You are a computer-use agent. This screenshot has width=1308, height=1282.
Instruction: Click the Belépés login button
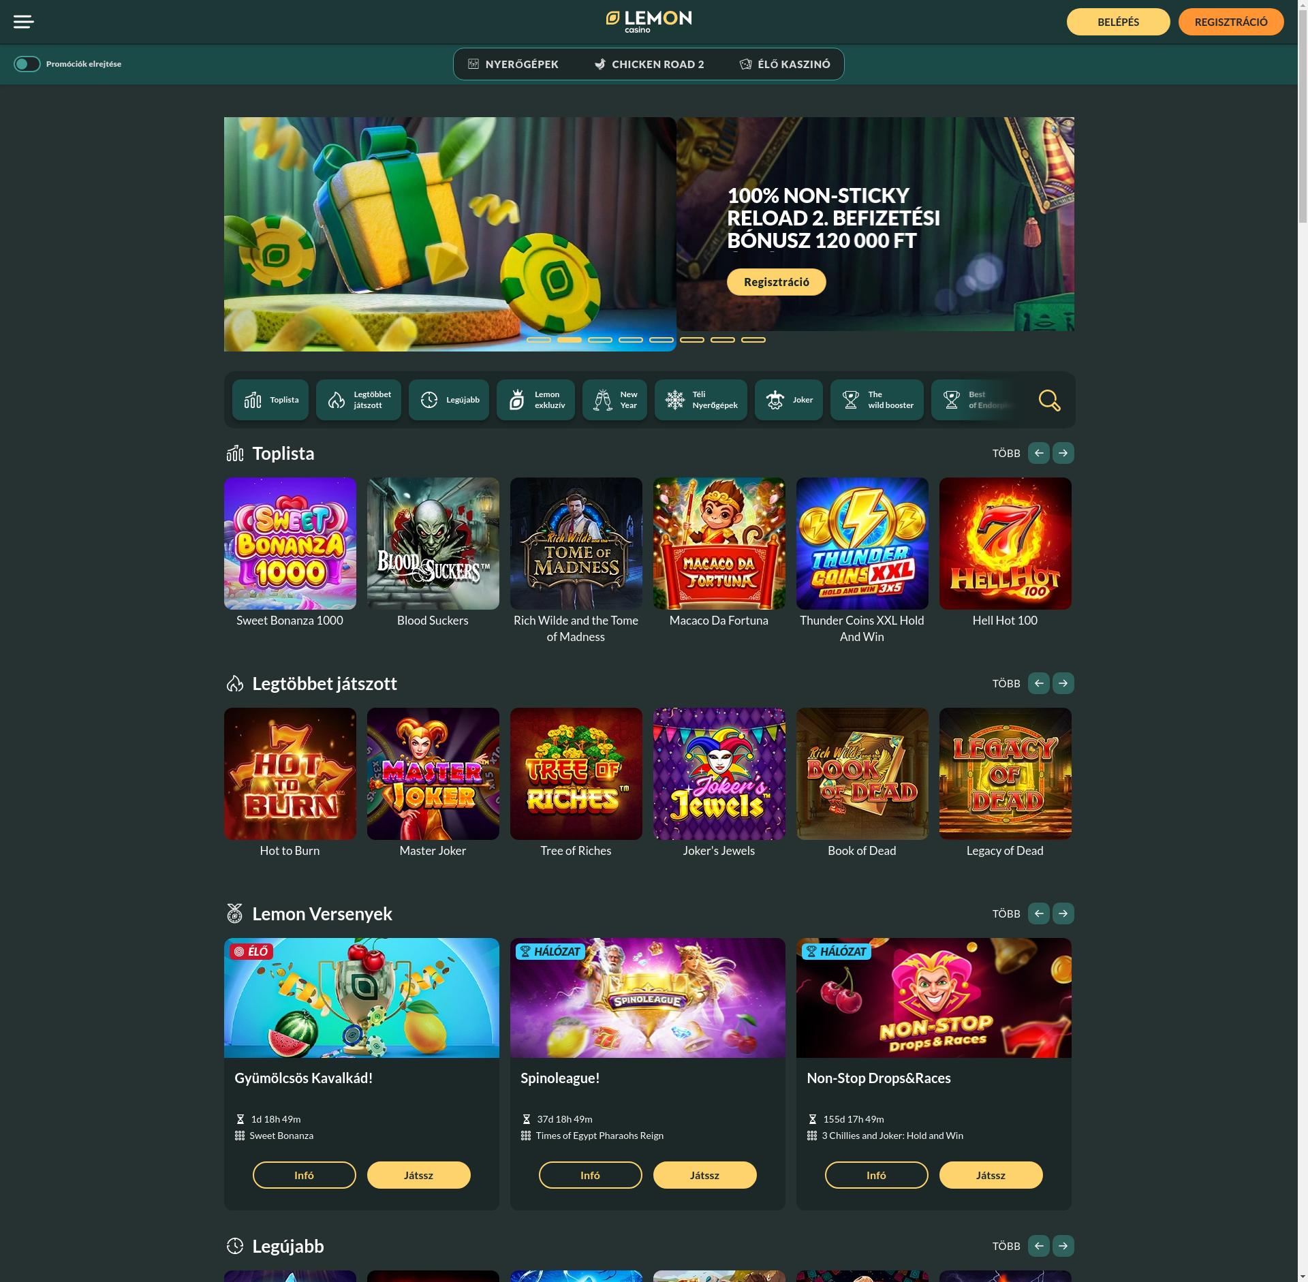tap(1119, 22)
